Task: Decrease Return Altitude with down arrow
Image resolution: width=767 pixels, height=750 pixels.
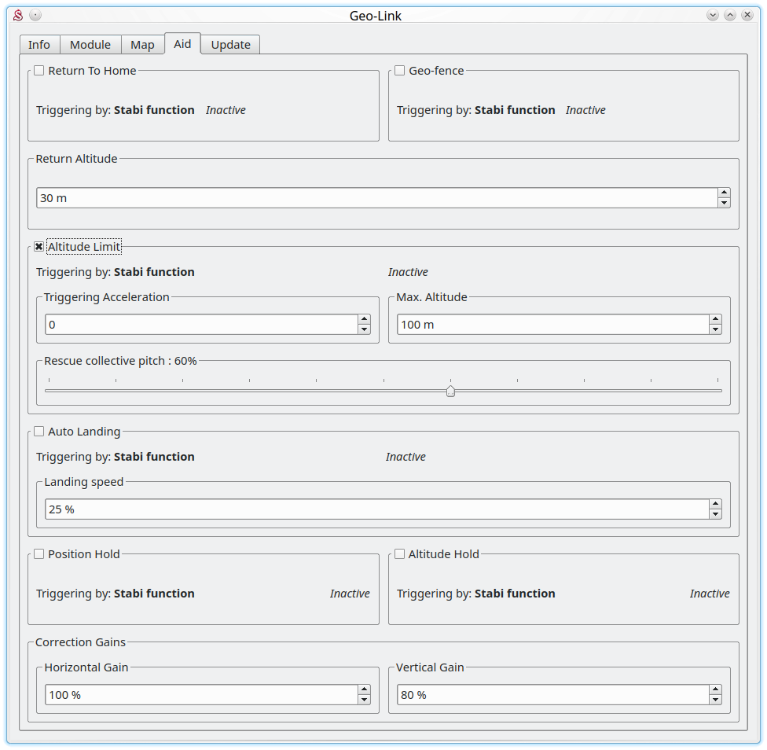Action: [724, 203]
